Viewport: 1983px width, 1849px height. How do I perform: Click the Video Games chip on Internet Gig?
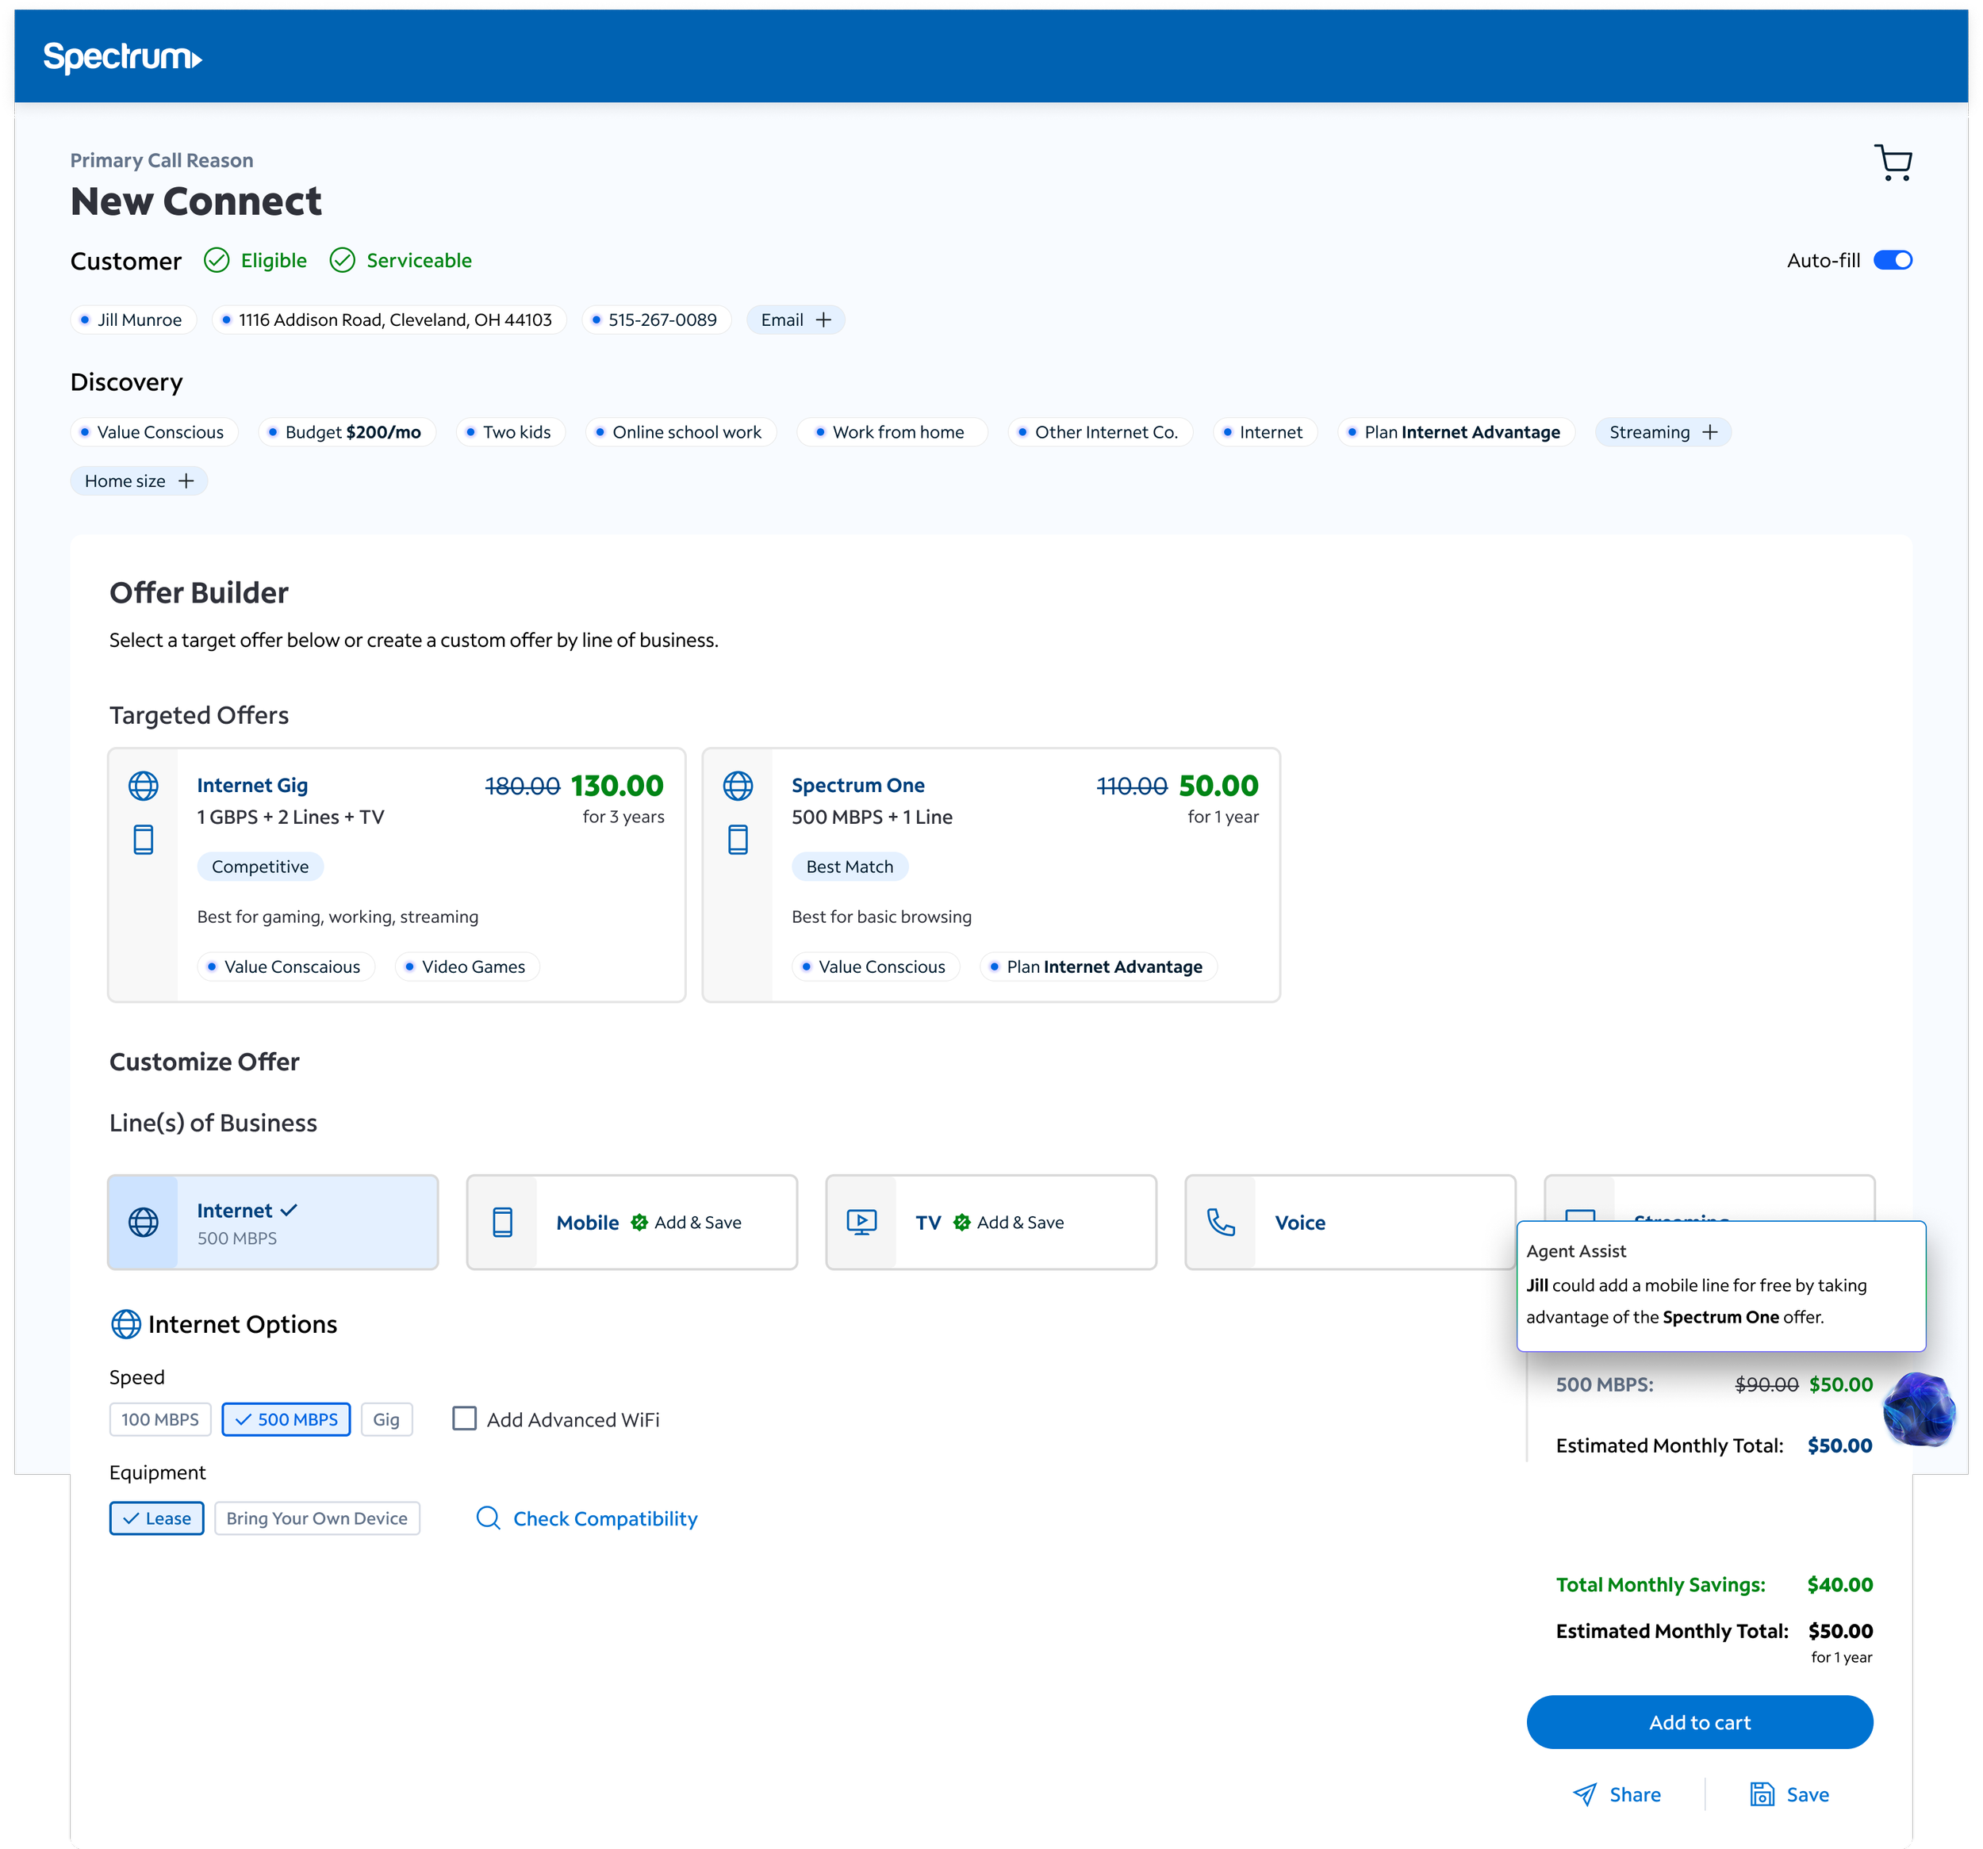[467, 967]
